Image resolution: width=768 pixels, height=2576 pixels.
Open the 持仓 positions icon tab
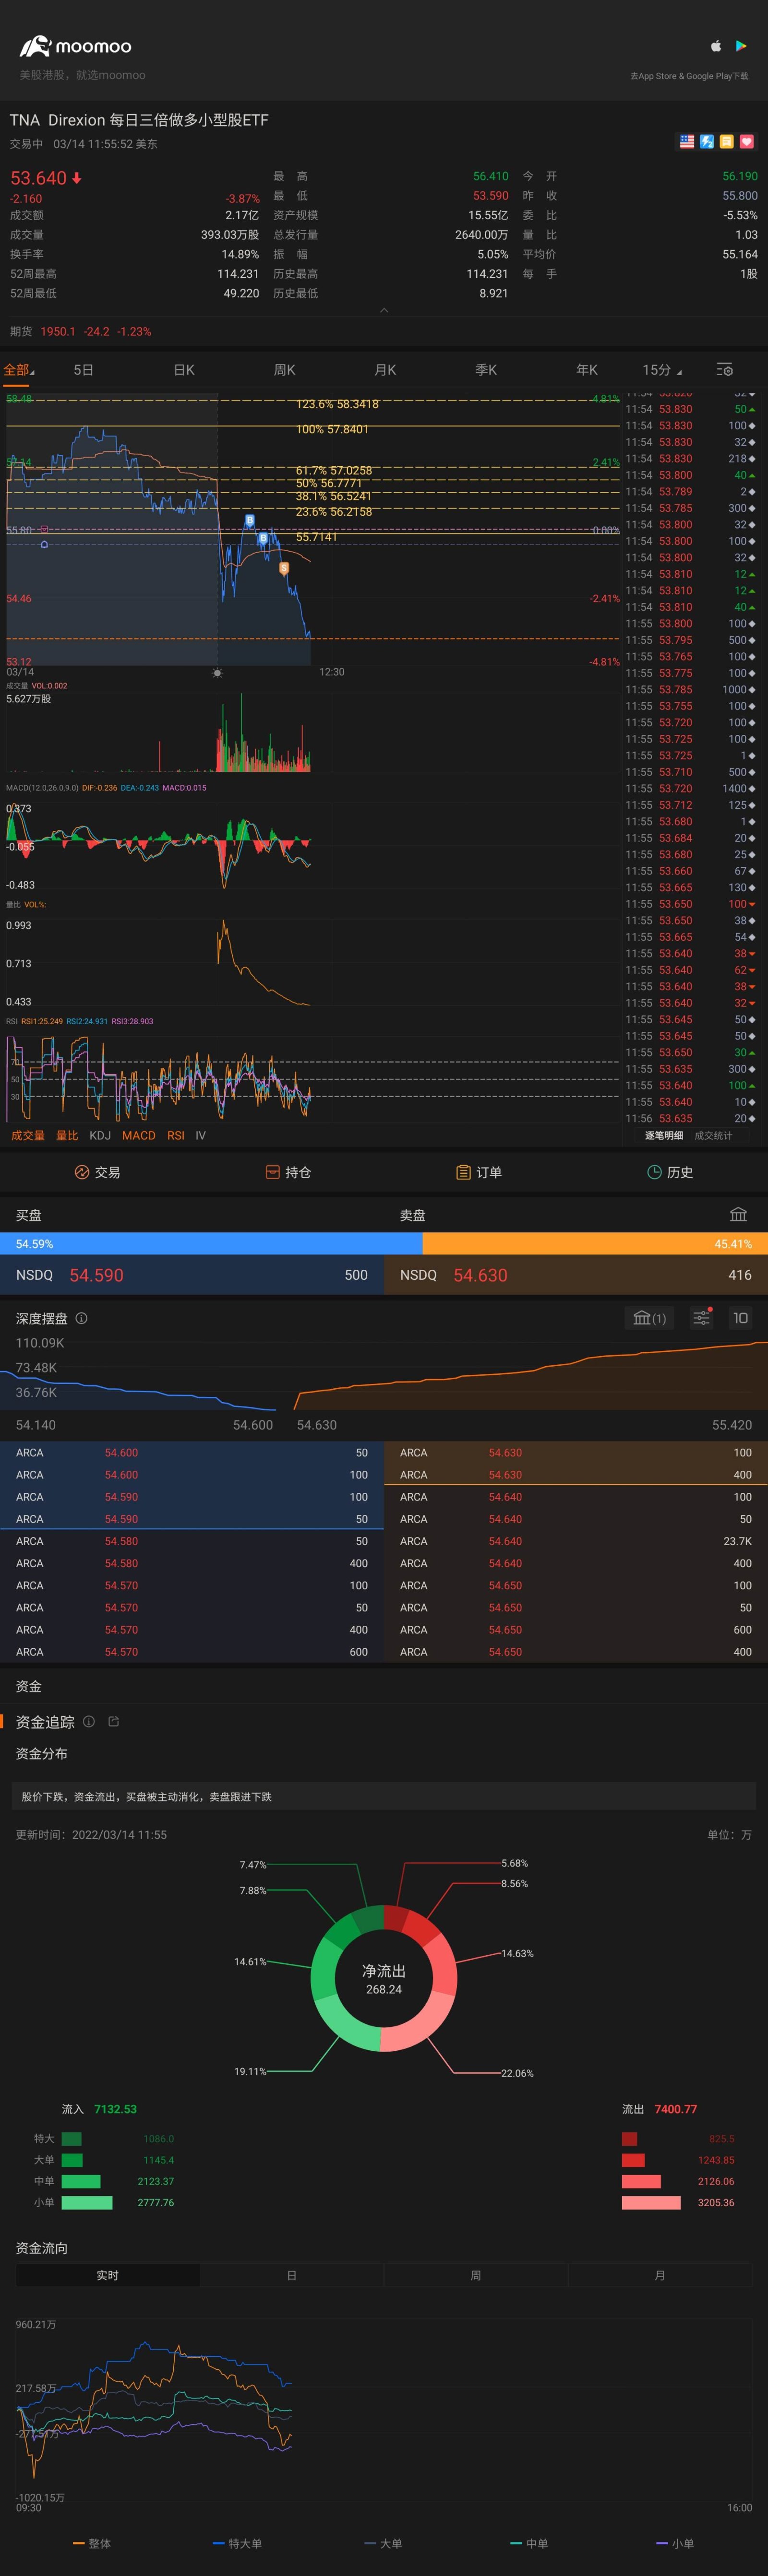(288, 1172)
